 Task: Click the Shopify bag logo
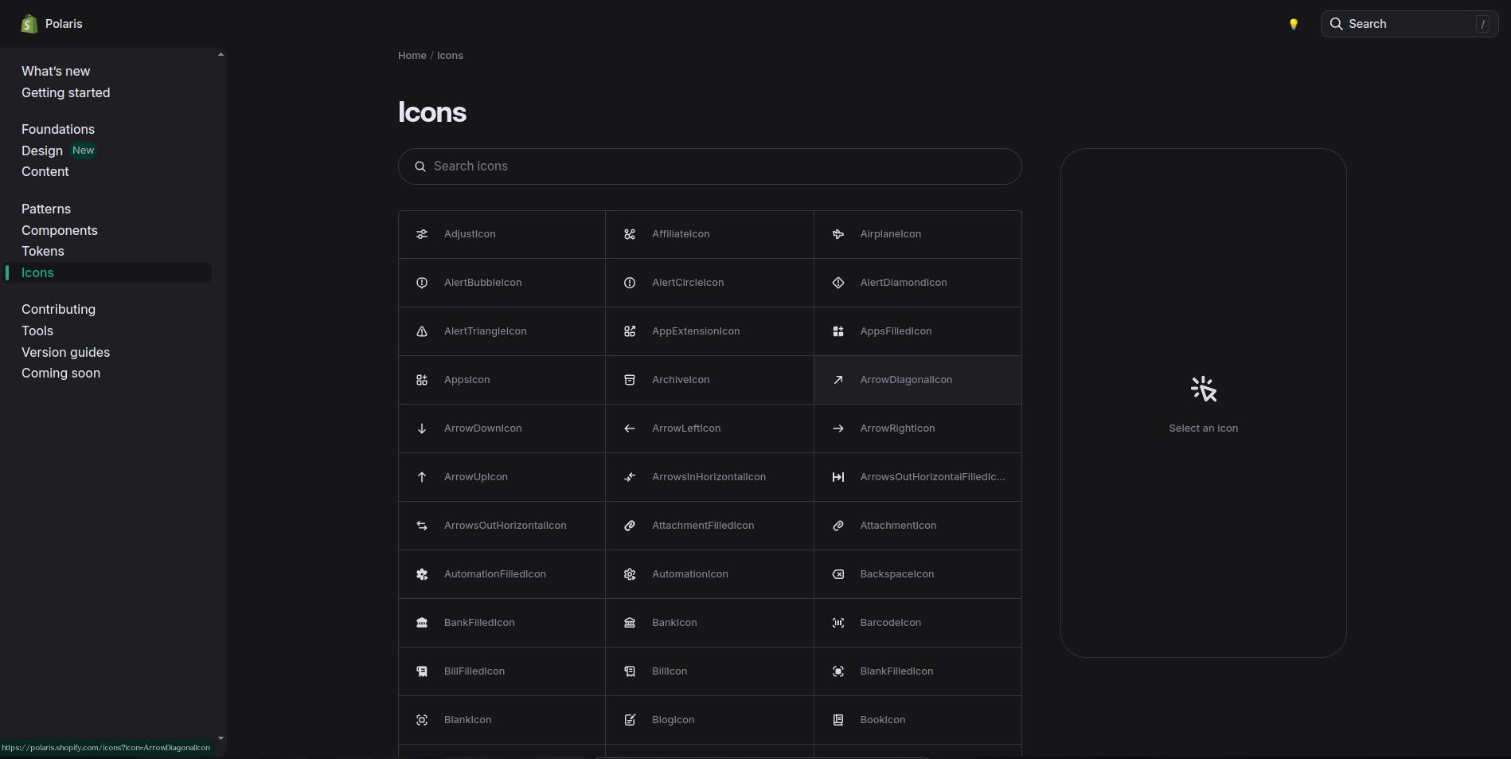[29, 24]
